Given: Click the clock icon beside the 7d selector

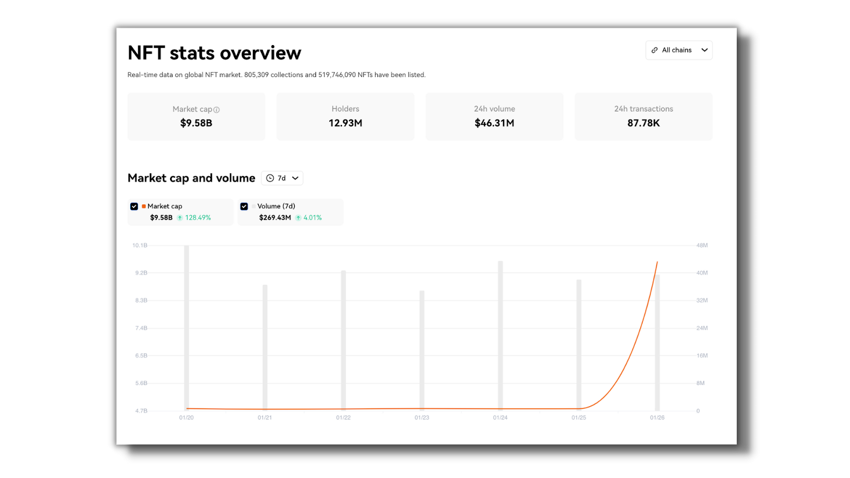Looking at the screenshot, I should point(269,178).
